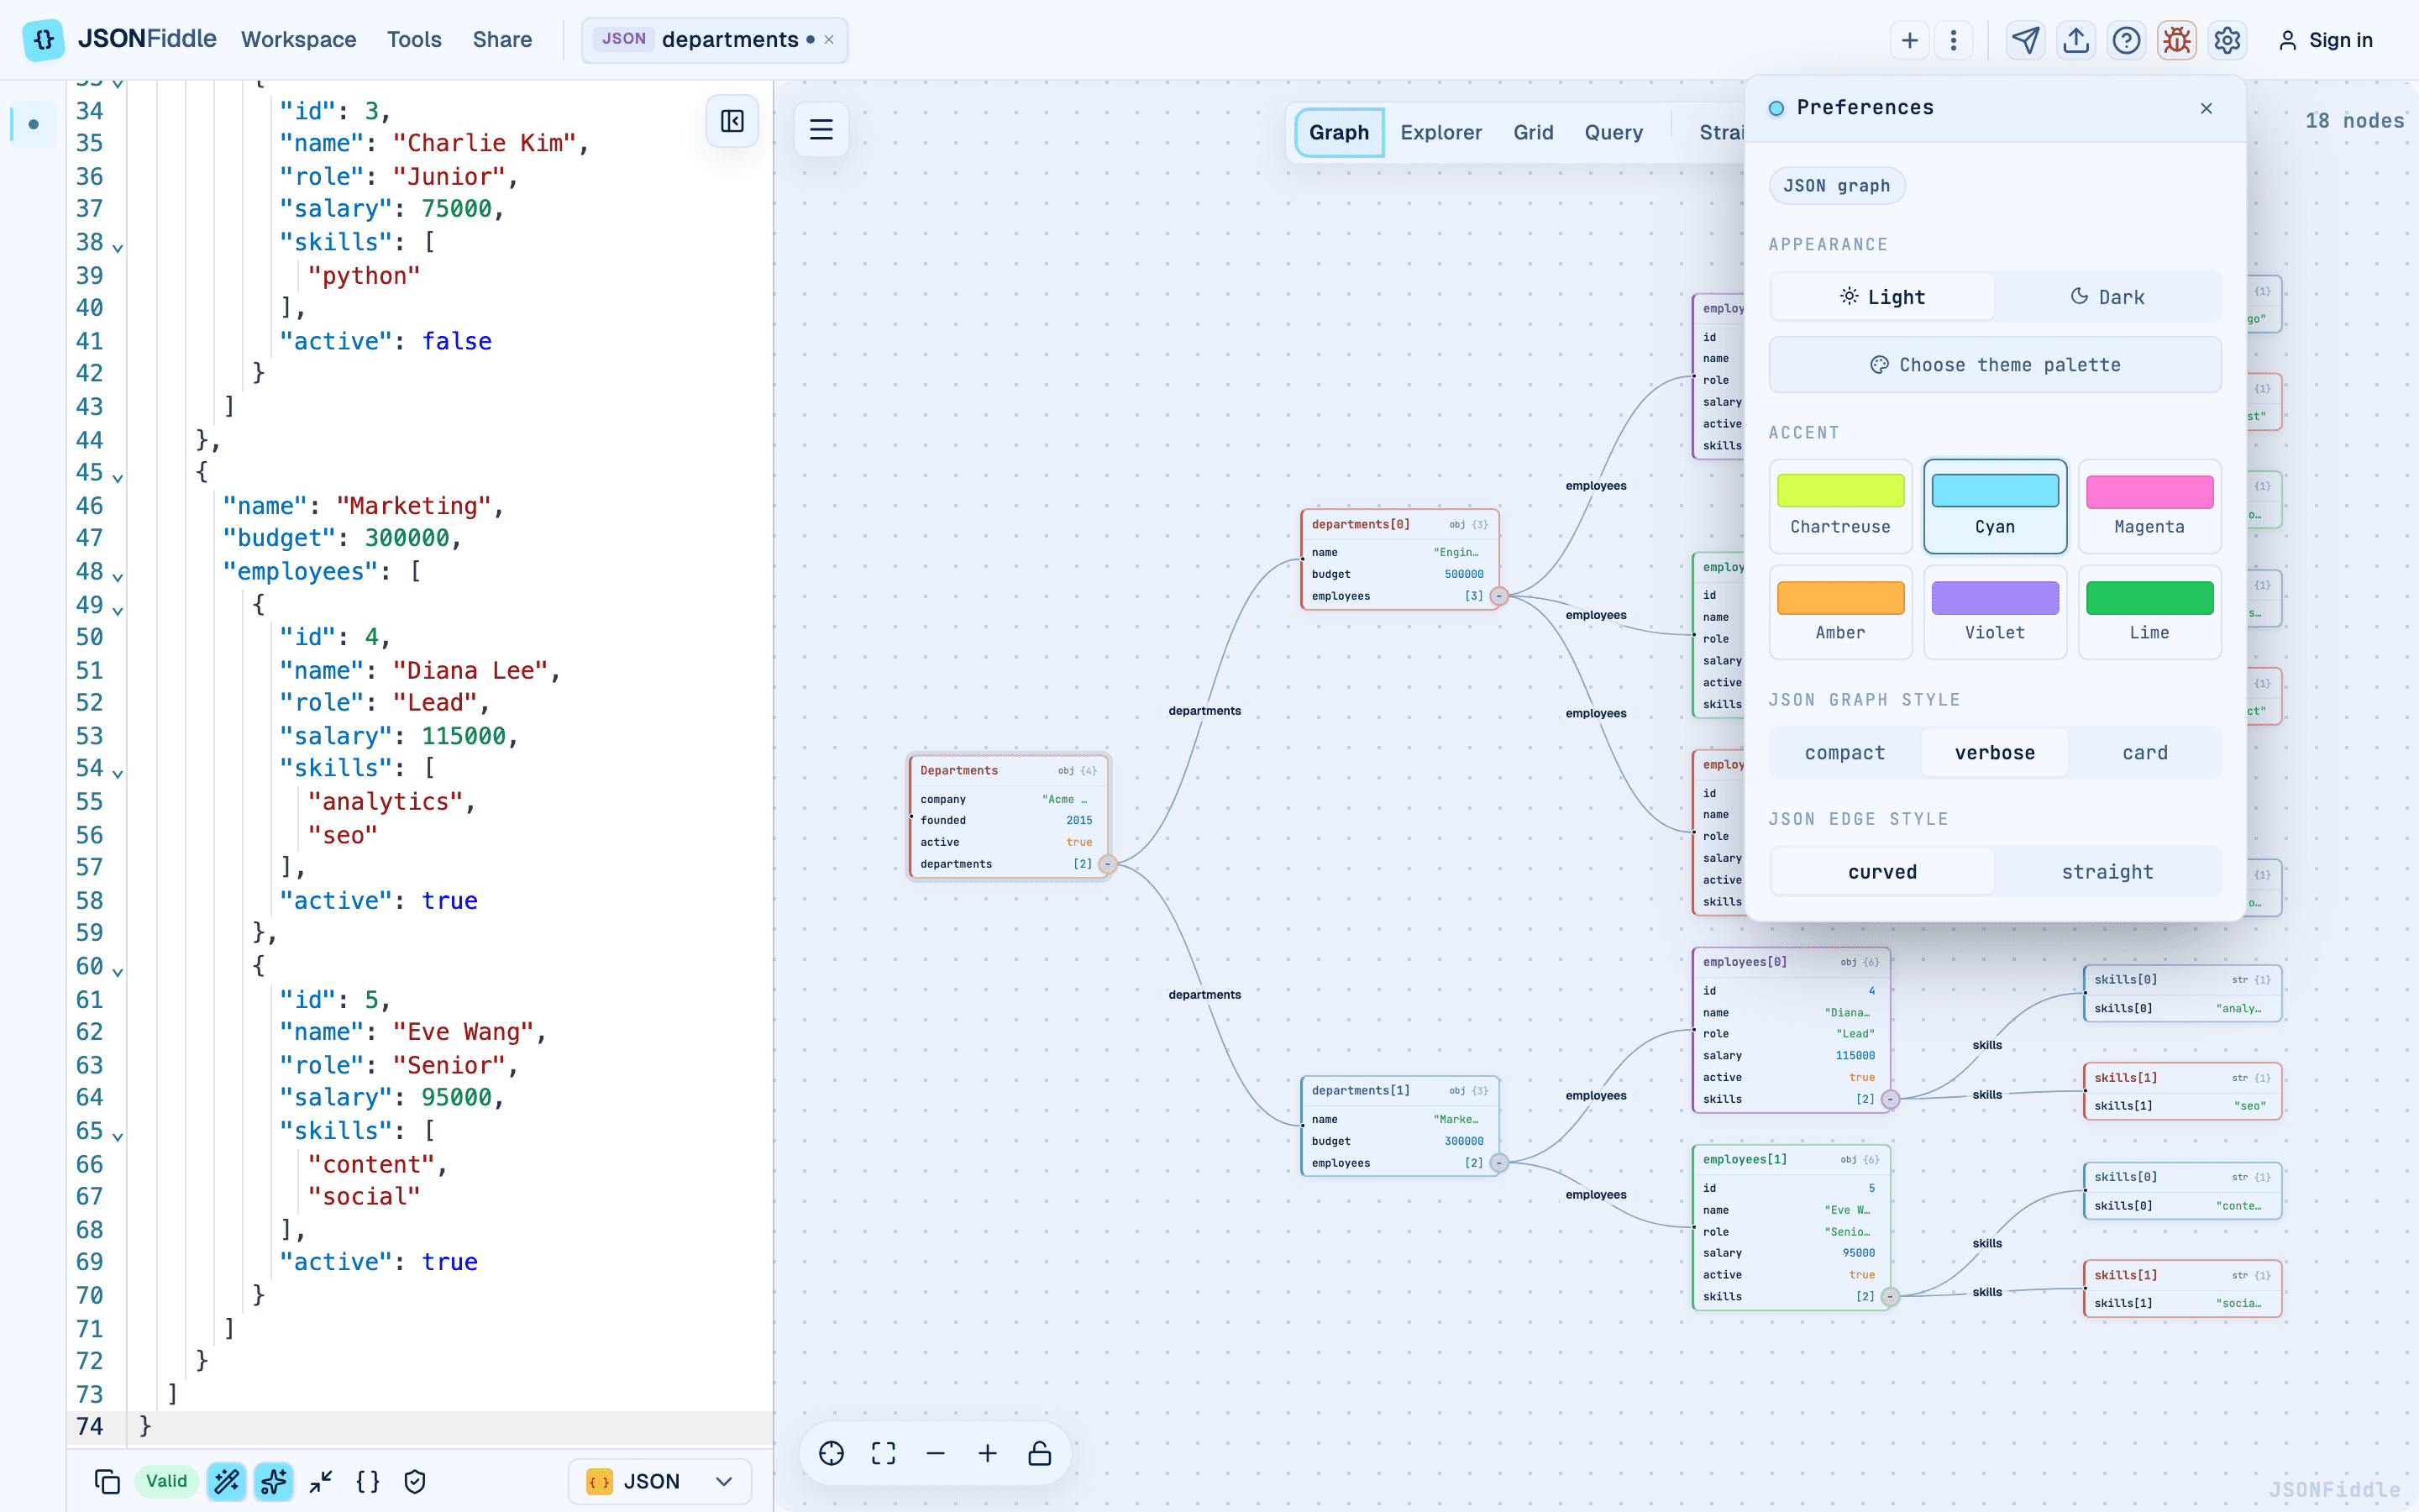This screenshot has width=2419, height=1512.
Task: Open the Share menu
Action: (501, 40)
